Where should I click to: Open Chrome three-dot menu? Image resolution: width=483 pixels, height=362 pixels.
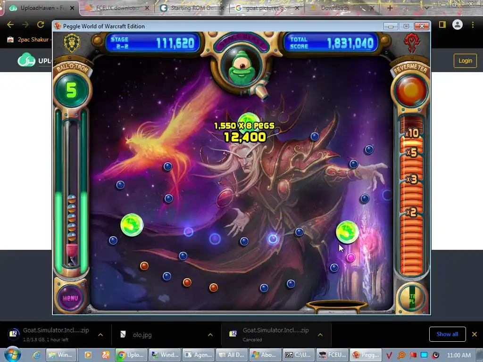tap(473, 25)
